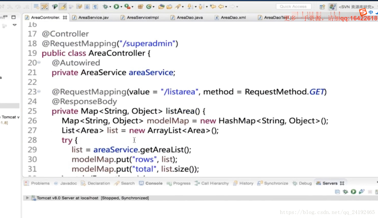378x218 pixels.
Task: Open the Debug view tab in bottom panel
Action: coord(302,183)
